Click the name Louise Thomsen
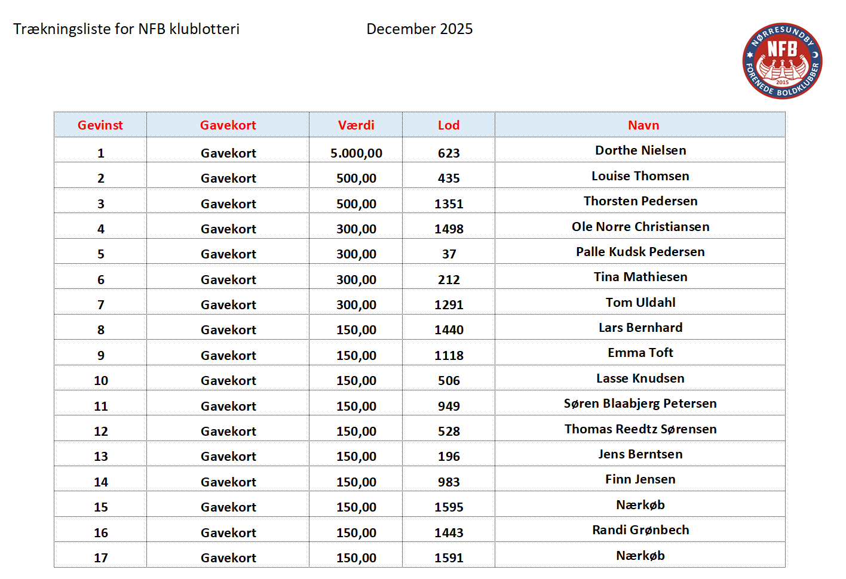This screenshot has width=846, height=579. point(640,176)
